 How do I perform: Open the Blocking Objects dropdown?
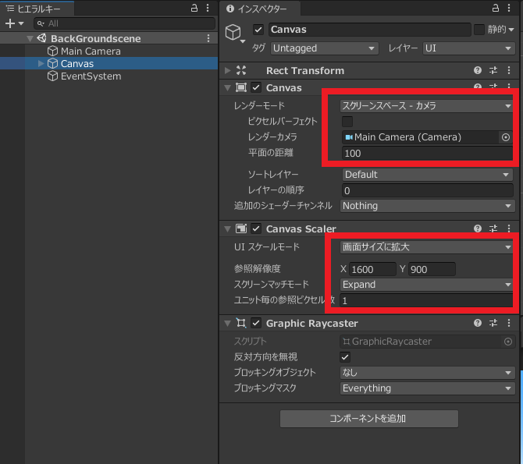click(x=427, y=373)
